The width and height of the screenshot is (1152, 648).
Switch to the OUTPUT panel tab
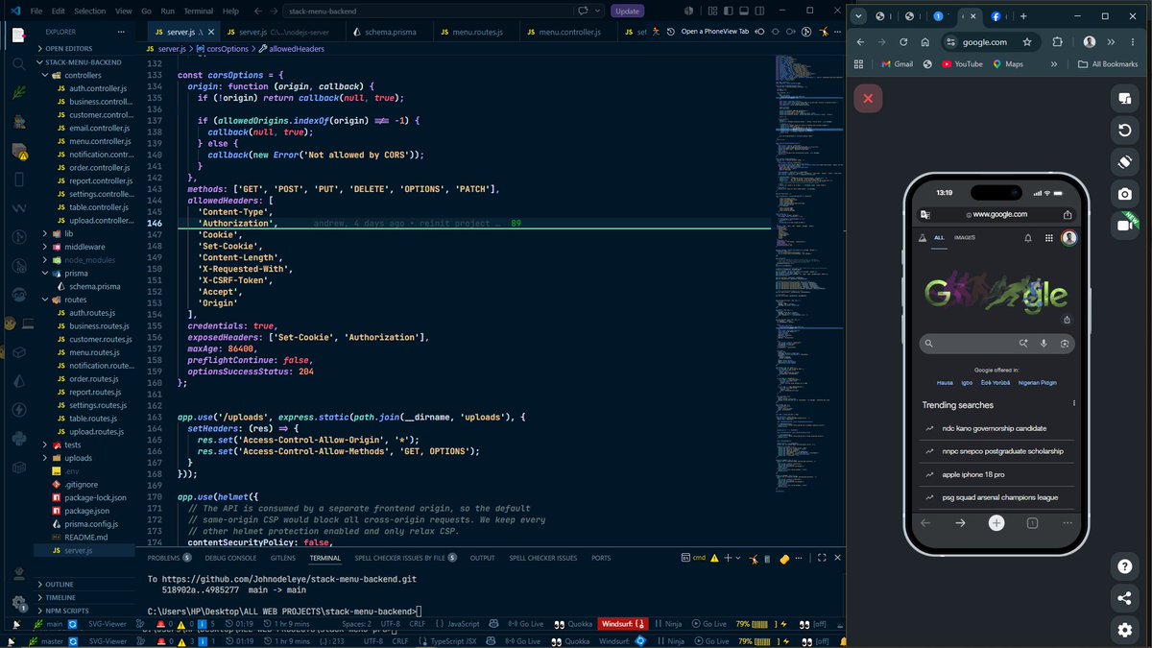(x=482, y=558)
